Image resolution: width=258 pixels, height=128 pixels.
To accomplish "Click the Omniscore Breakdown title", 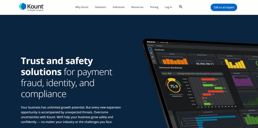I will tap(171, 68).
